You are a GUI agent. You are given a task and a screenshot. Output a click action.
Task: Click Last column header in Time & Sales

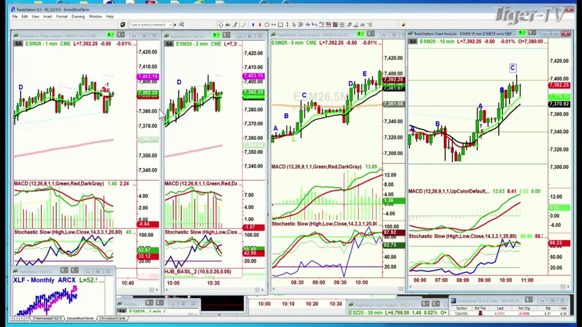click(500, 308)
